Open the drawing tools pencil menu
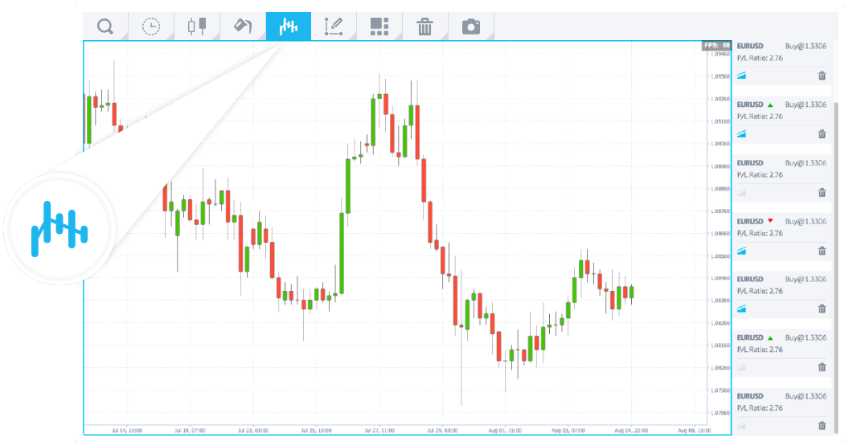Image resolution: width=849 pixels, height=446 pixels. click(334, 27)
